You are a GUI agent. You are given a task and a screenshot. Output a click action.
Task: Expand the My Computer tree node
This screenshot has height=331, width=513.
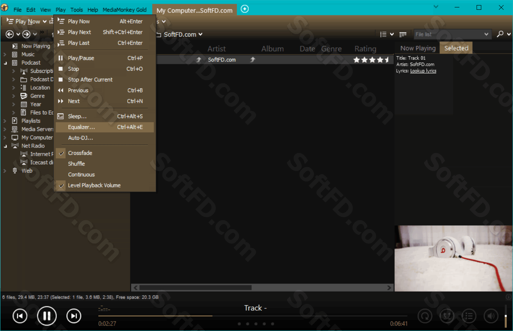click(x=5, y=138)
